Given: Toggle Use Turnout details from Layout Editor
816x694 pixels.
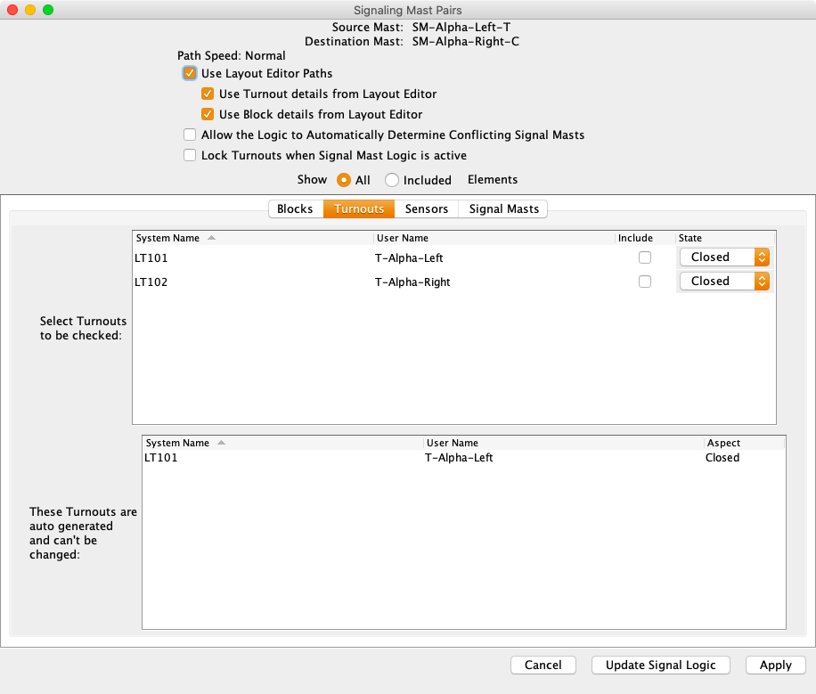Looking at the screenshot, I should coord(208,94).
